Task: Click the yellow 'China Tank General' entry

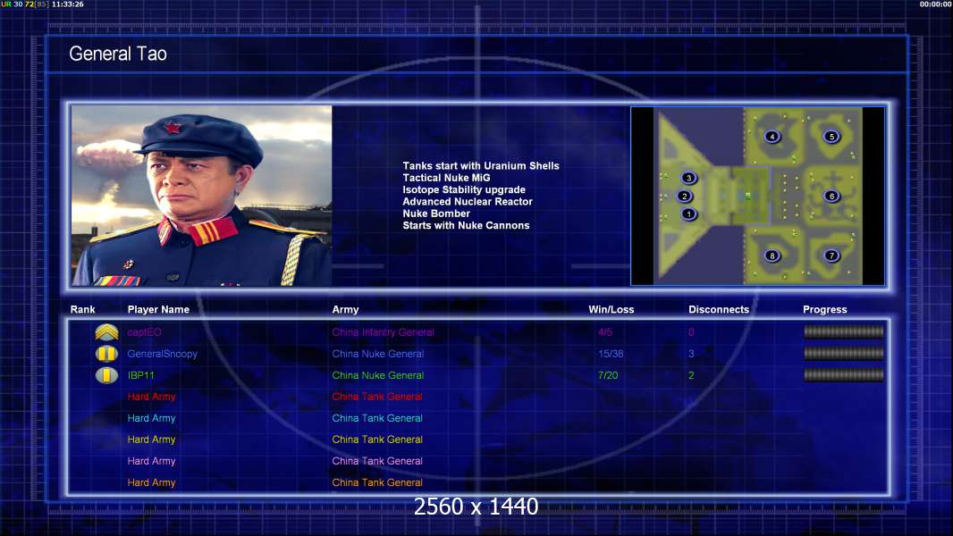Action: 377,440
